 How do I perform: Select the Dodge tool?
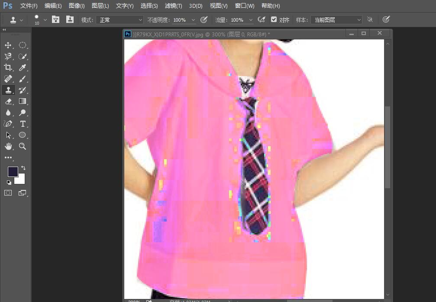(23, 112)
